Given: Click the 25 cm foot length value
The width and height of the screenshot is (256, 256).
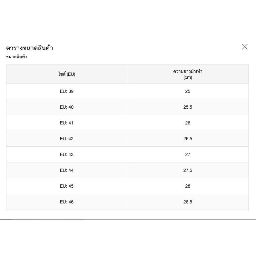Looking at the screenshot, I should click(x=188, y=91).
